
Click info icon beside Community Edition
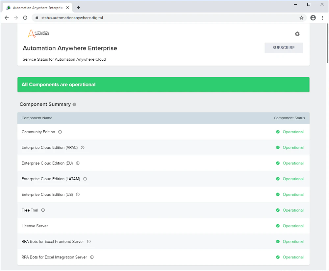click(x=60, y=132)
